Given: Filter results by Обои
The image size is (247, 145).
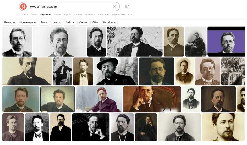Looking at the screenshot, I should pyautogui.click(x=95, y=22).
